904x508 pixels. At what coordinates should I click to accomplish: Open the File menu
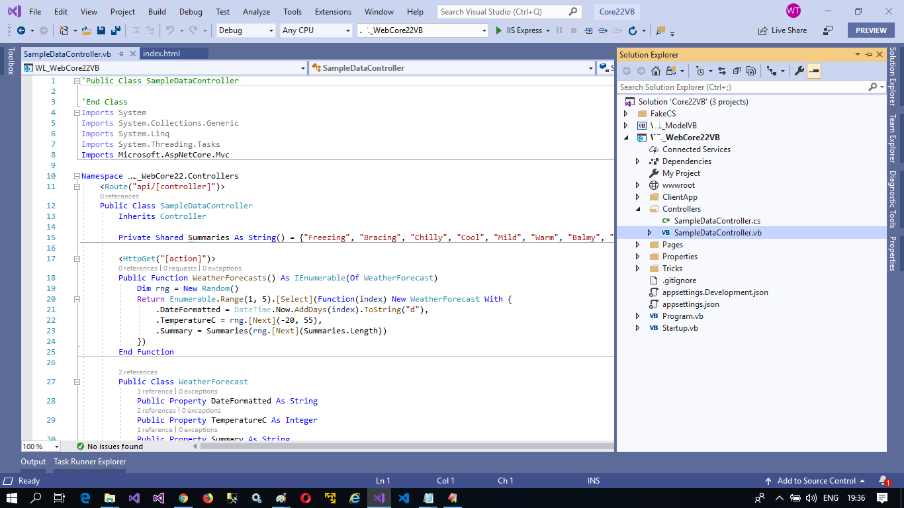[x=35, y=12]
